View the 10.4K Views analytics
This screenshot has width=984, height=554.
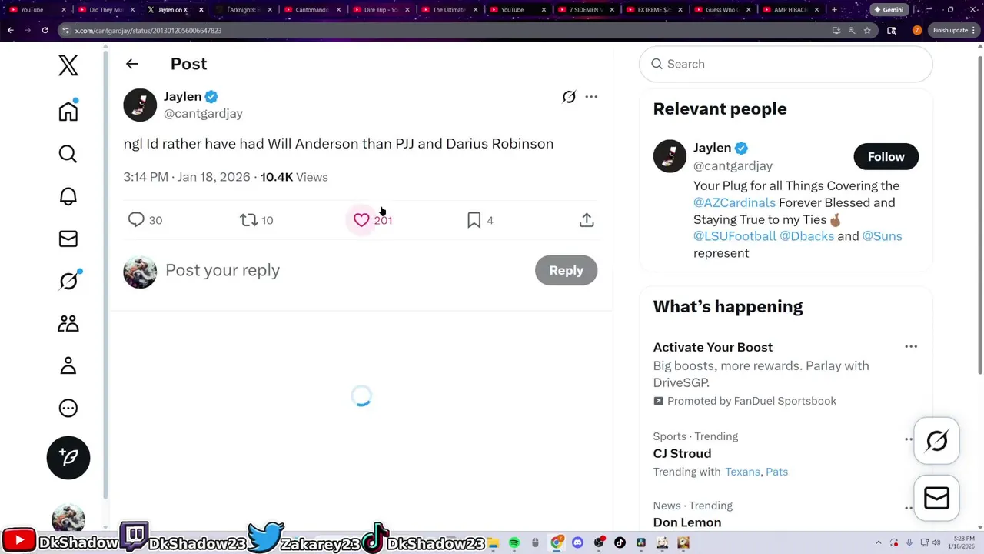click(x=294, y=177)
